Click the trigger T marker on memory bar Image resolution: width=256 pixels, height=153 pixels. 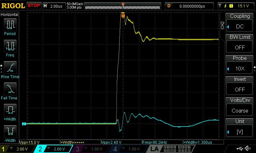123,4
